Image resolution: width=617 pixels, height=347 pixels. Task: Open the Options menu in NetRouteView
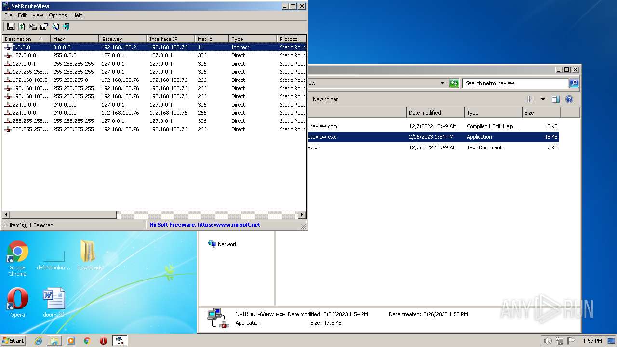58,15
